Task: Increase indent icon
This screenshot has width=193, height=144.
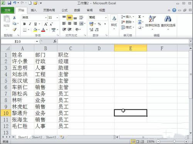Action: pos(69,30)
